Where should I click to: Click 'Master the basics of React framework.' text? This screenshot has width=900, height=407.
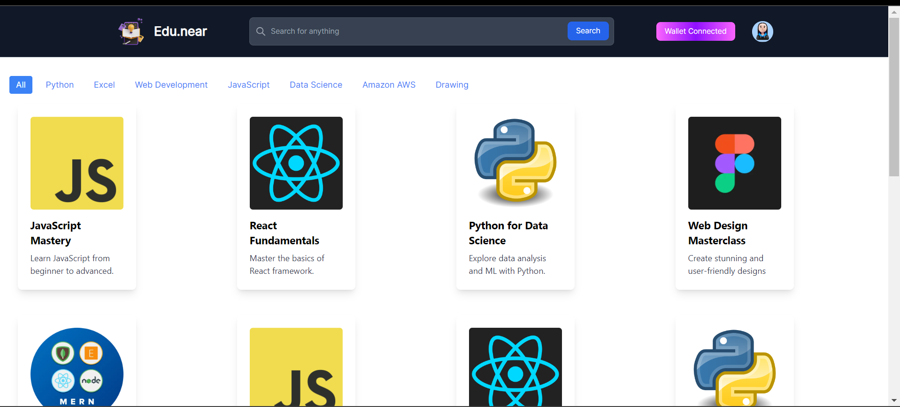click(287, 264)
